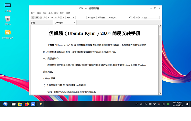
Task: Switch to 保护 protect mode button
Action: coord(112,18)
